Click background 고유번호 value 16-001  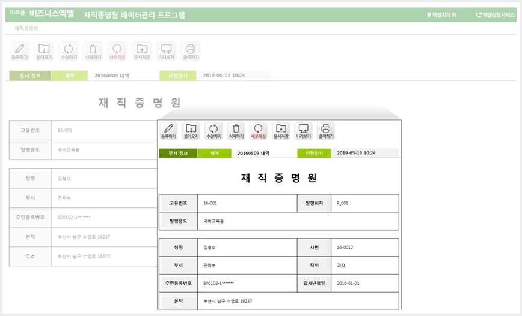tap(65, 130)
